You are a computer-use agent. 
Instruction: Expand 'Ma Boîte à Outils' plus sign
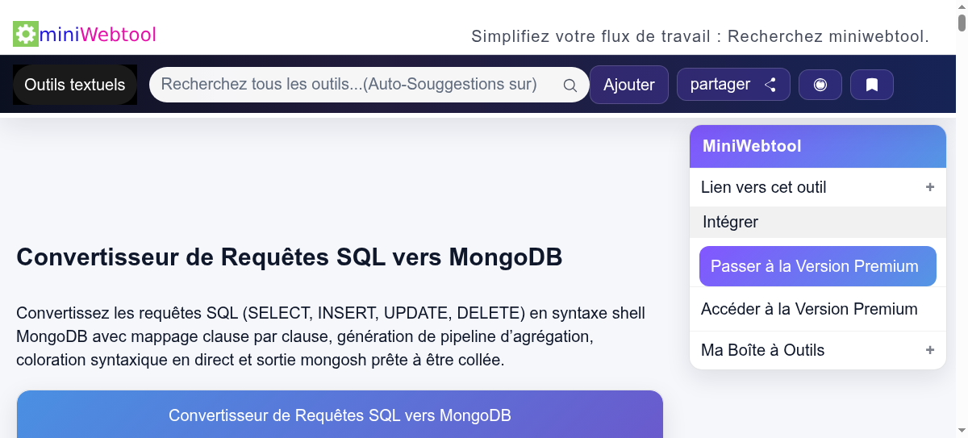tap(929, 350)
